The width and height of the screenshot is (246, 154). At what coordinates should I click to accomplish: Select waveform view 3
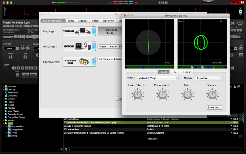tap(240, 14)
